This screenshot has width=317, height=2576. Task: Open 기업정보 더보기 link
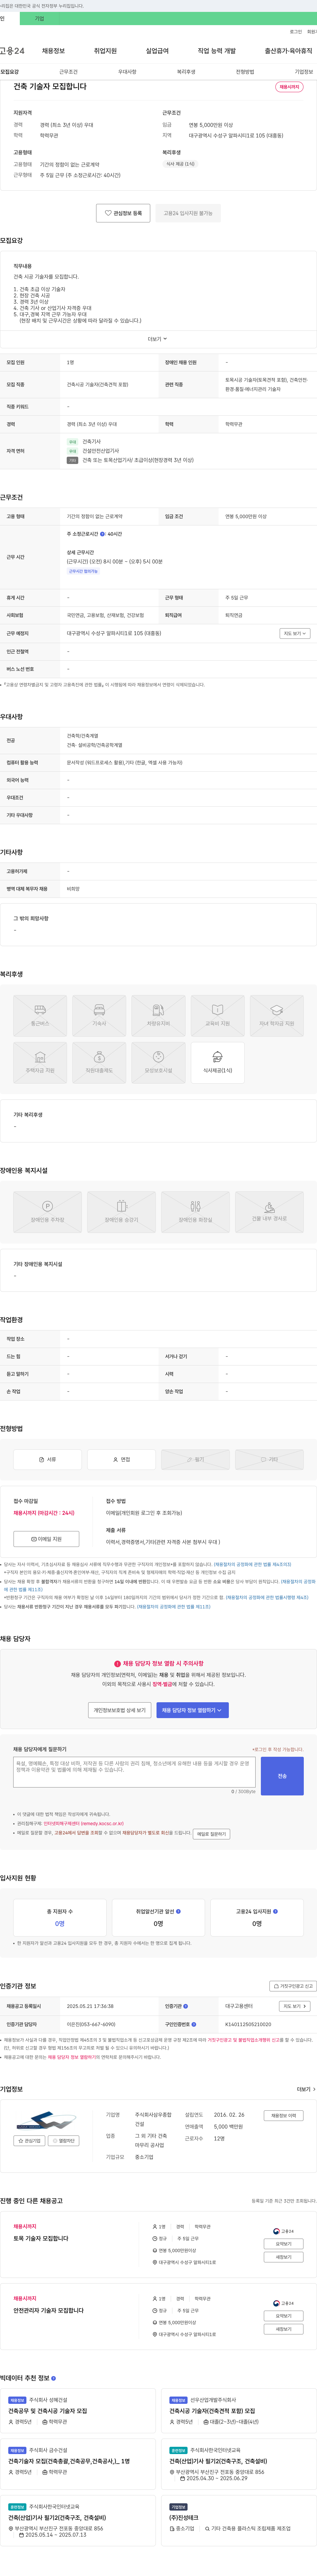tap(306, 2089)
